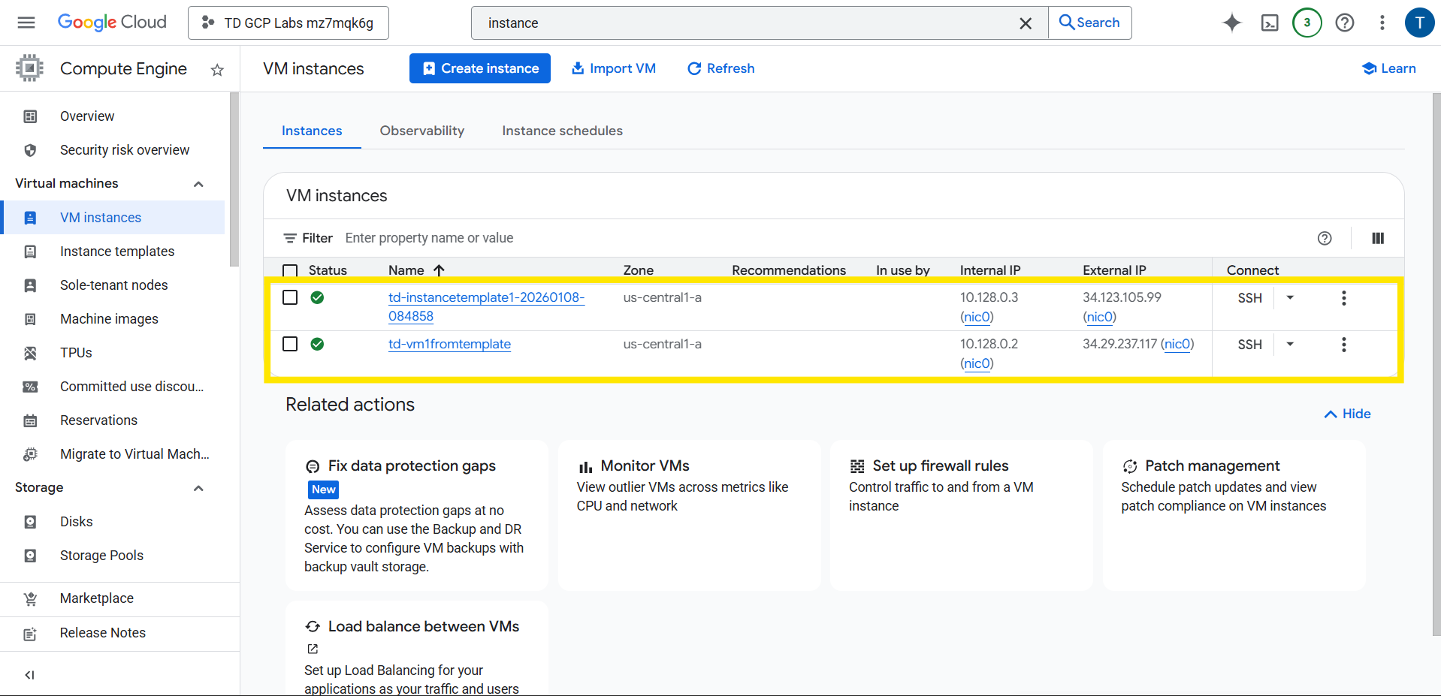1441x696 pixels.
Task: Select td-instancetemplate1-20260108-084858 row checkbox
Action: pyautogui.click(x=290, y=297)
